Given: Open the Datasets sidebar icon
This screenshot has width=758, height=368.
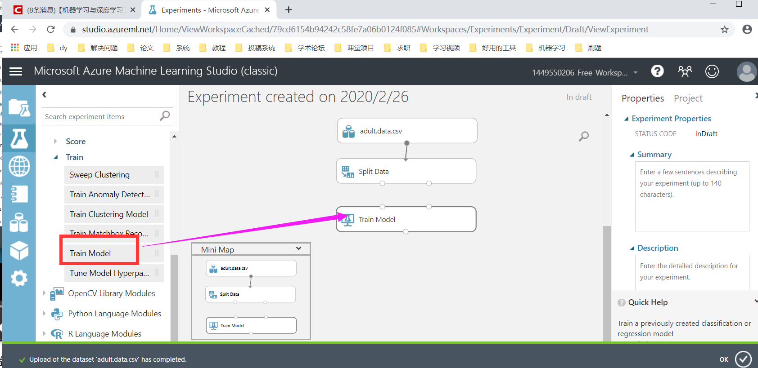Looking at the screenshot, I should tap(19, 222).
